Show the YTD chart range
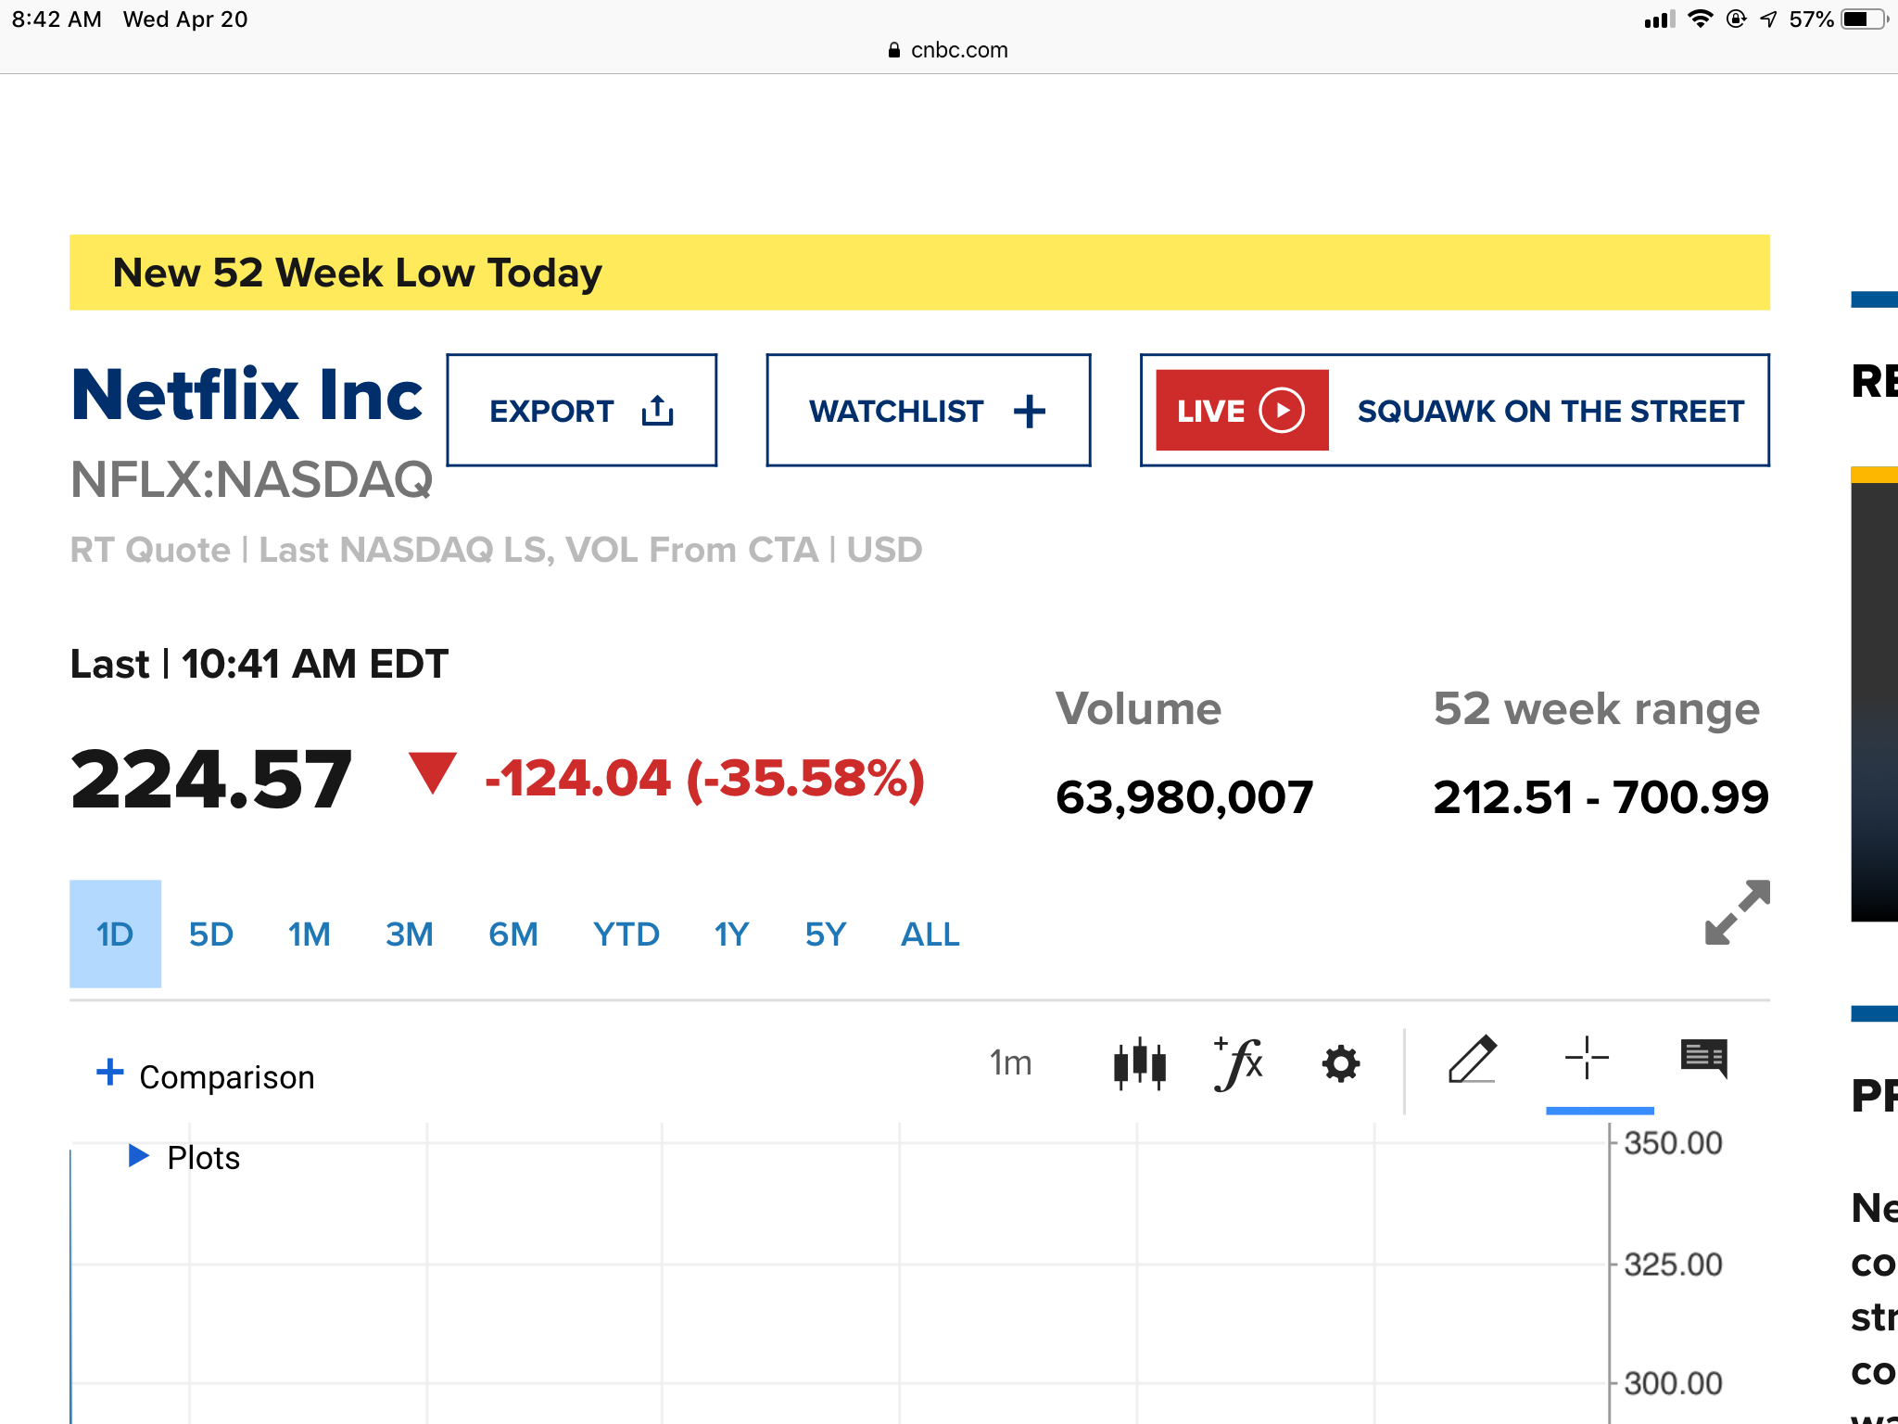The image size is (1898, 1424). [626, 934]
